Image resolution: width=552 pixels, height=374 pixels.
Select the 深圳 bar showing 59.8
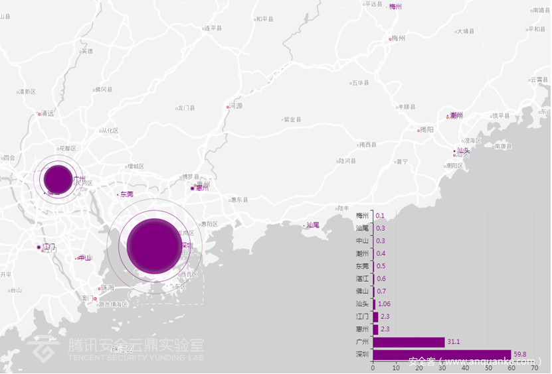click(x=442, y=355)
